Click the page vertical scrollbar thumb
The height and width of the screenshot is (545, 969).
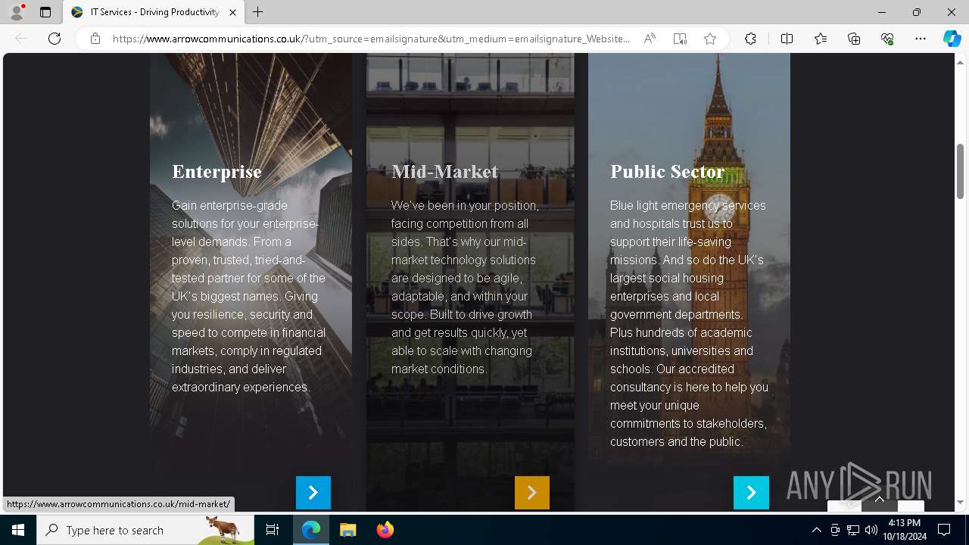coord(961,171)
